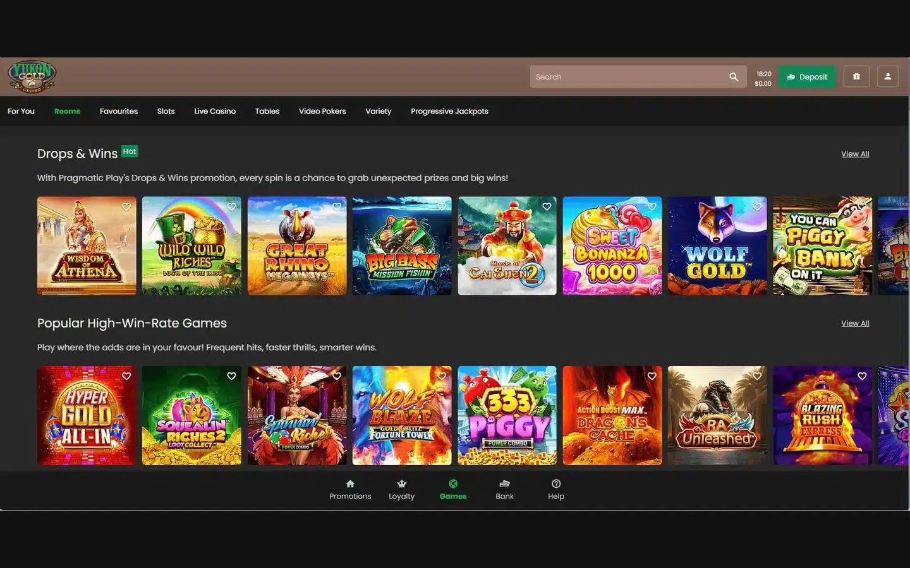This screenshot has height=568, width=910.
Task: Toggle heart on Dragon's Cache game
Action: [652, 376]
